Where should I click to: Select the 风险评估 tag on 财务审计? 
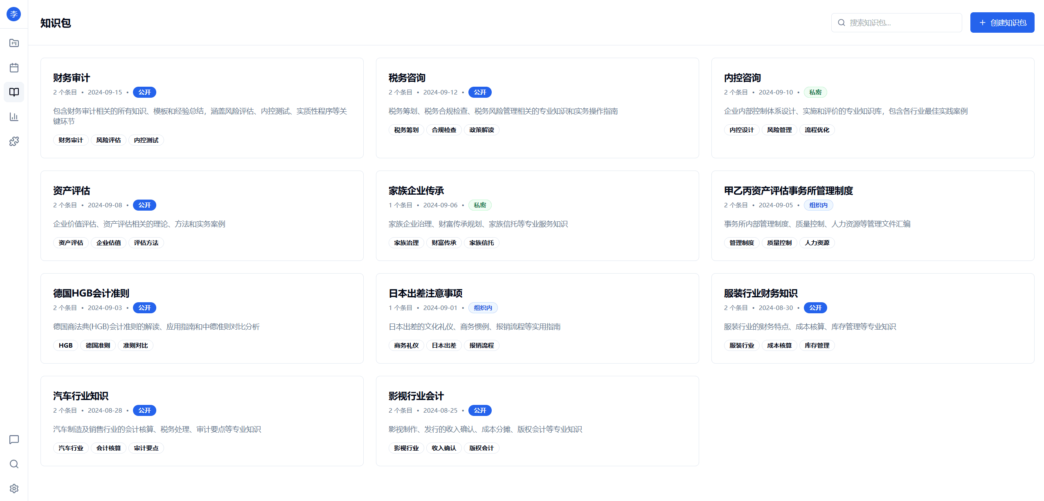[x=108, y=140]
